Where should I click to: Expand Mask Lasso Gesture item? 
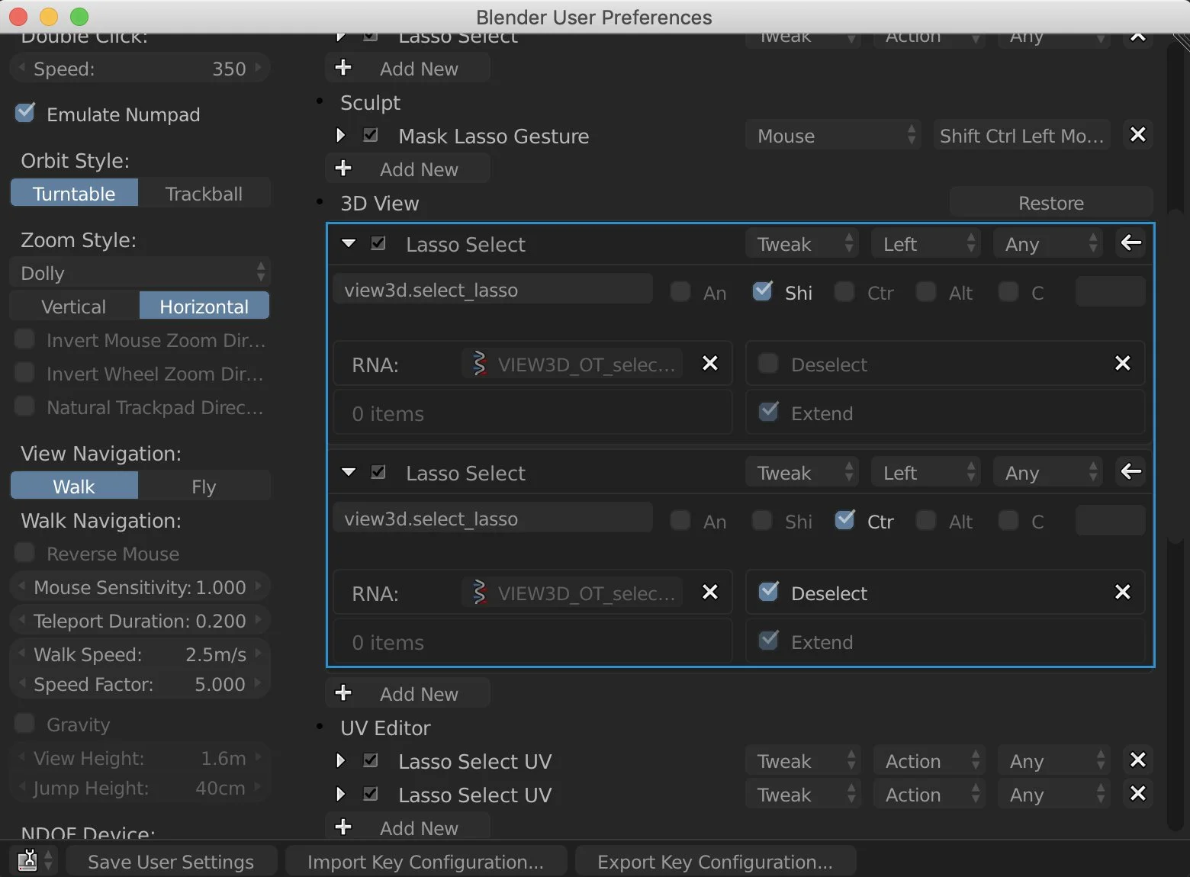coord(340,135)
